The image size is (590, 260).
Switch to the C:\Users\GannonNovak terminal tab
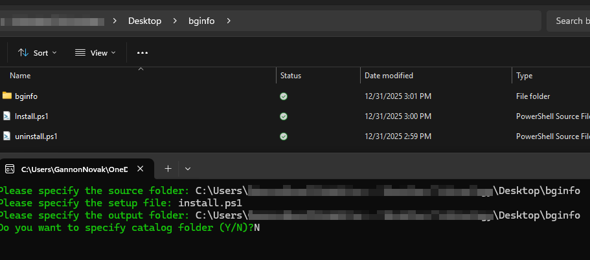(x=74, y=169)
